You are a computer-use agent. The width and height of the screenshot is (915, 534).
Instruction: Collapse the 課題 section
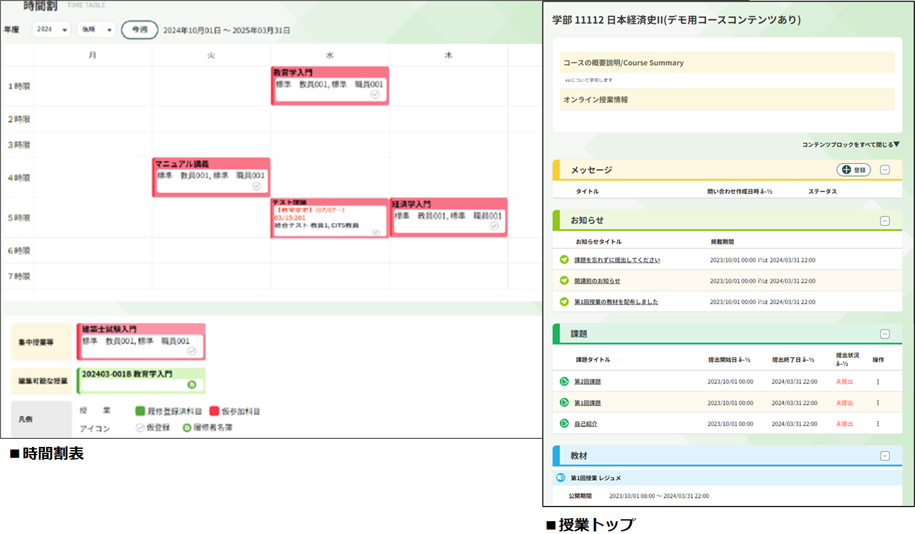click(885, 334)
